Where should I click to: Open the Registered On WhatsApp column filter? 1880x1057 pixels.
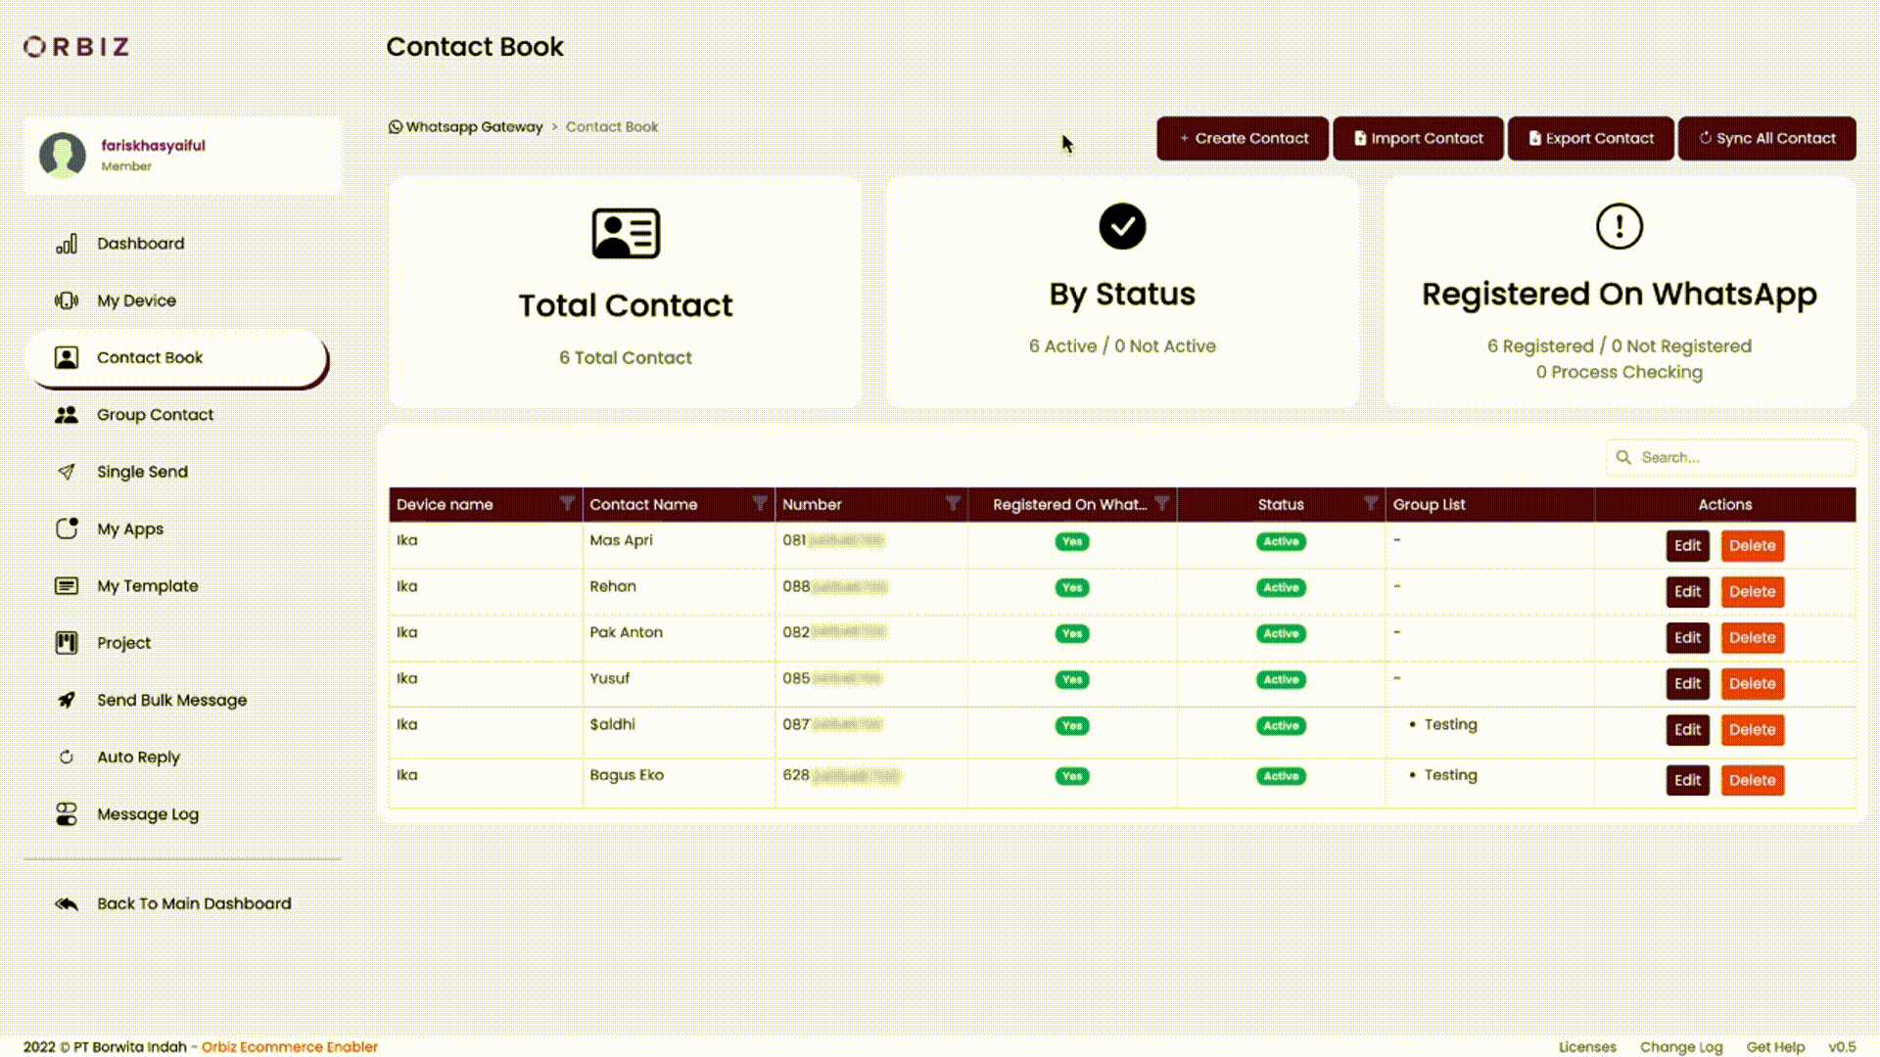click(x=1161, y=503)
